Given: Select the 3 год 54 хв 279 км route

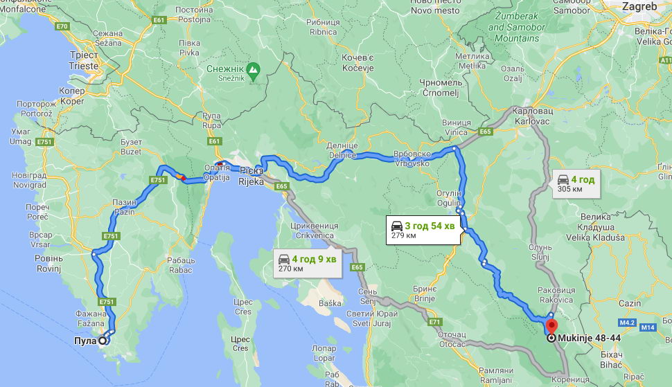Looking at the screenshot, I should 423,230.
